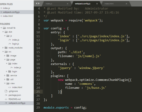Collapse the mmall-fe folder arrow
This screenshot has width=142, height=112.
pyautogui.click(x=1, y=28)
